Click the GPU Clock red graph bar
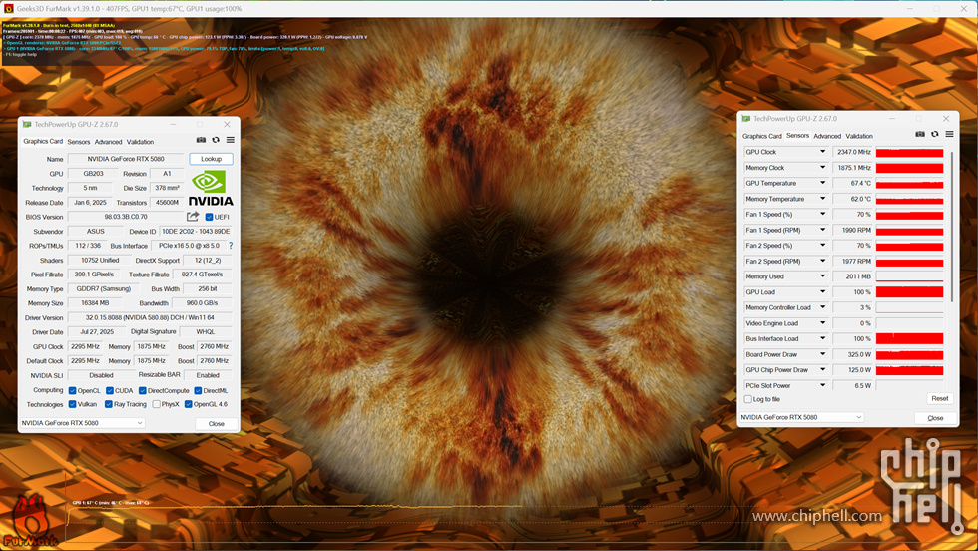The height and width of the screenshot is (551, 978). coord(909,153)
